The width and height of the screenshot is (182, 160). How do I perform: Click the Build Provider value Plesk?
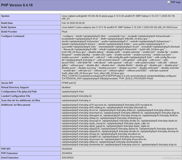coord(64,32)
